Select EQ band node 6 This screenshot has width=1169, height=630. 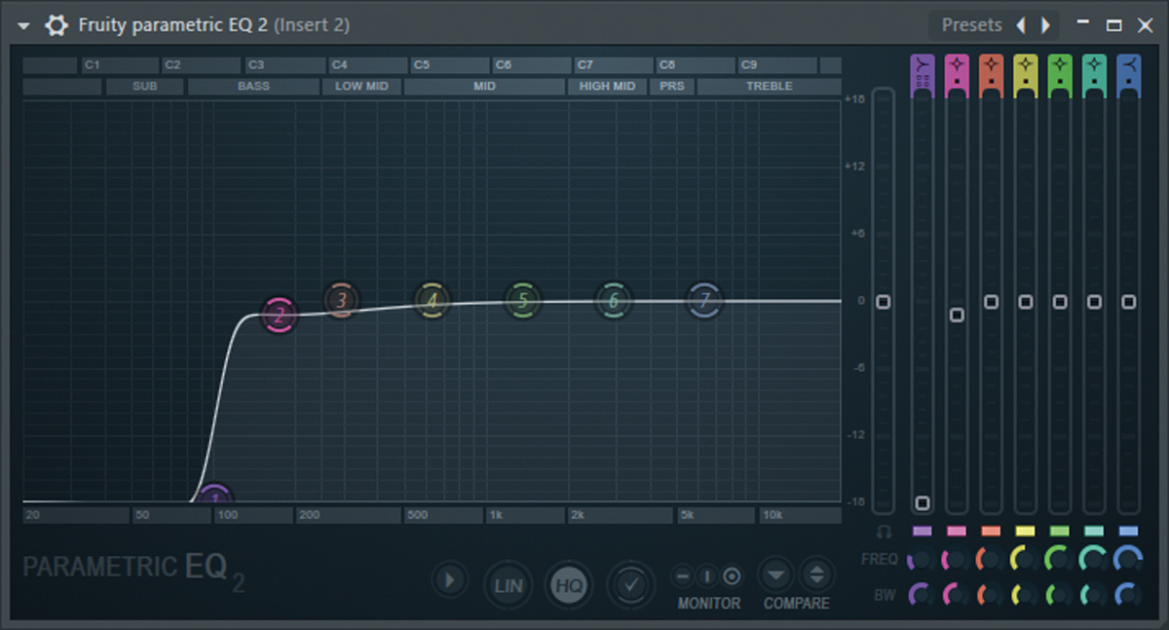coord(613,300)
